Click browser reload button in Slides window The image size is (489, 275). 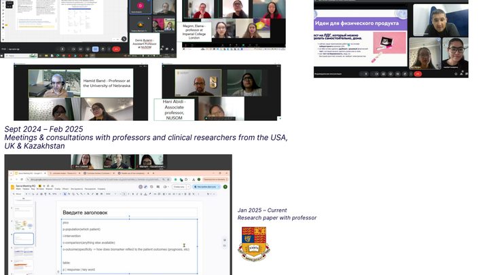22,179
